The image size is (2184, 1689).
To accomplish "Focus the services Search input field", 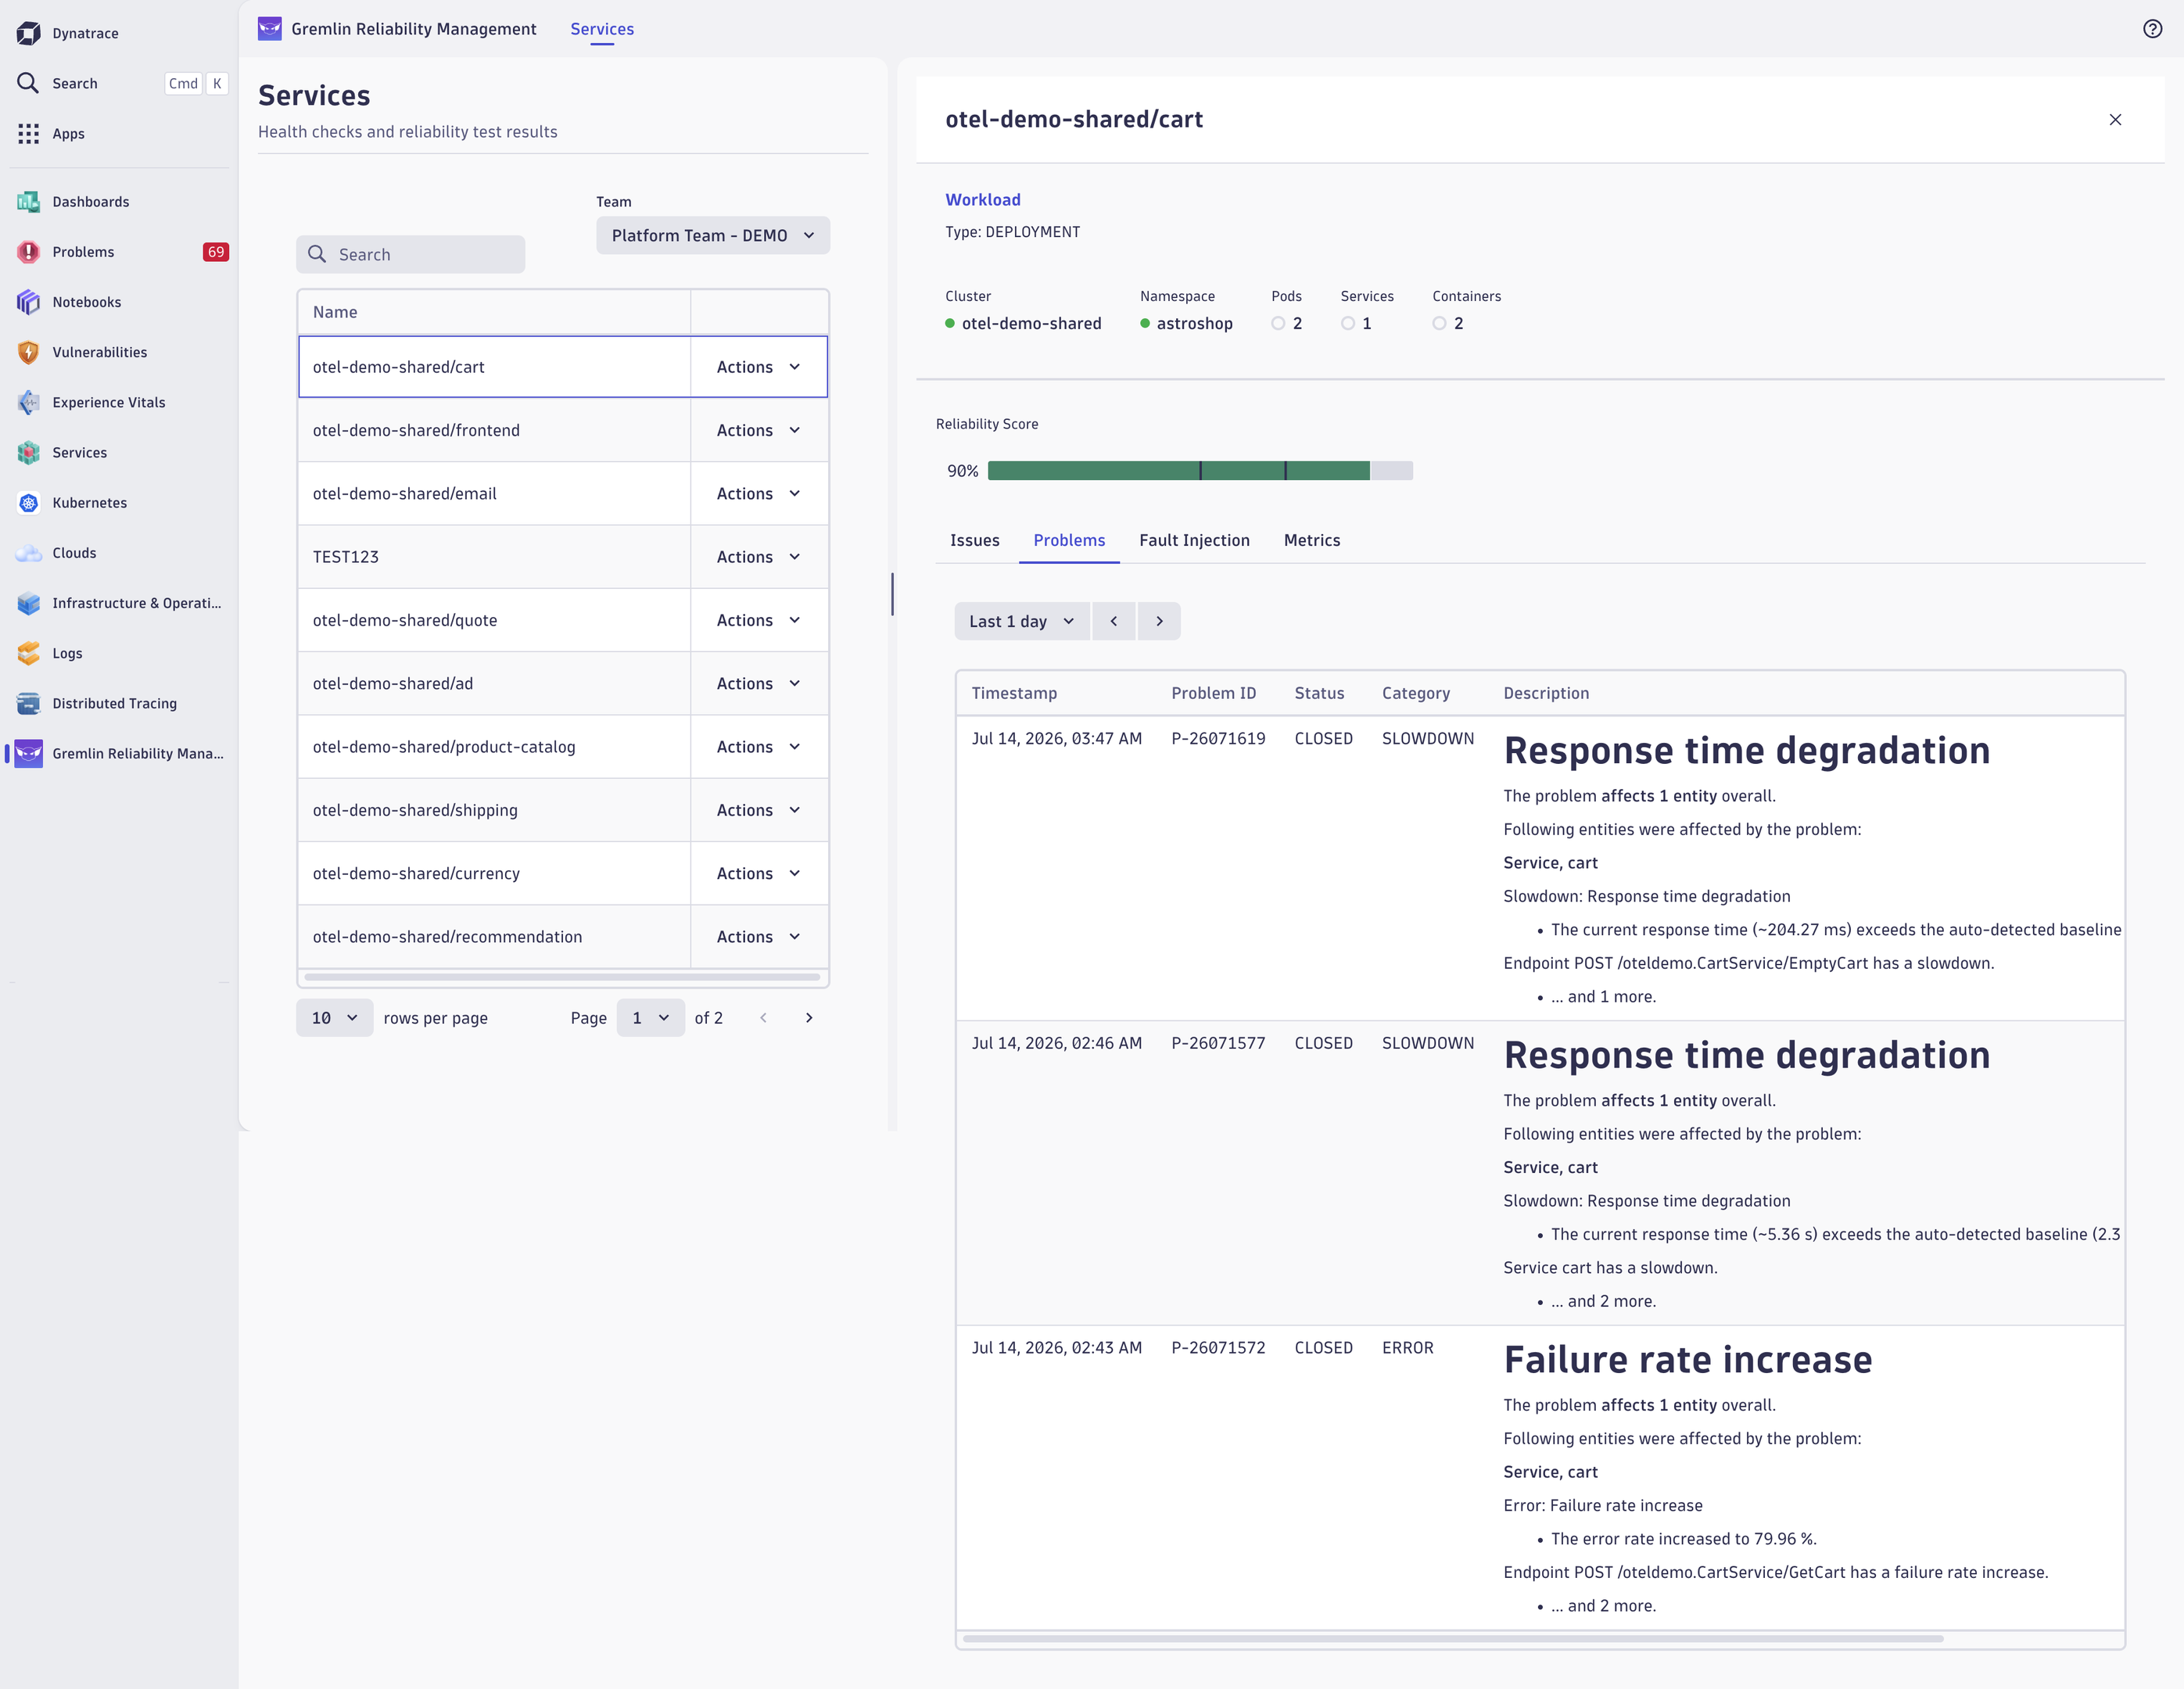I will point(410,254).
